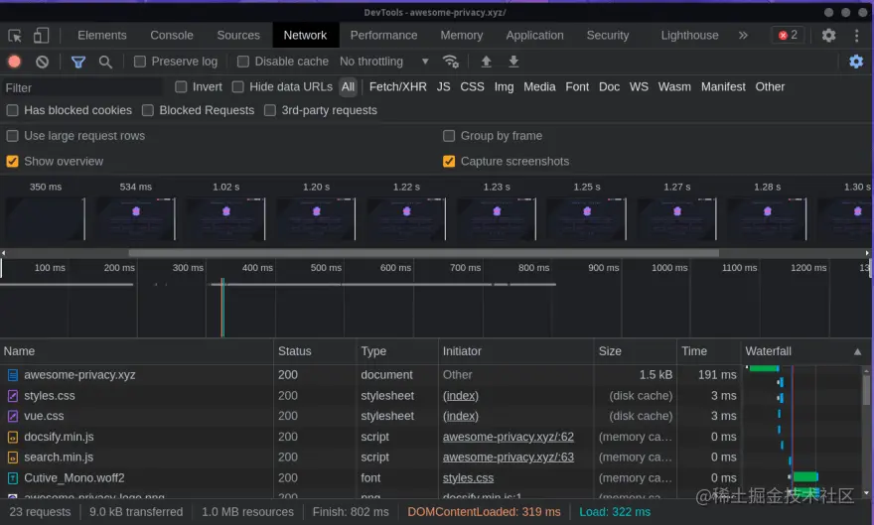Click the awesome-privacy.xyz document icon

(13, 375)
